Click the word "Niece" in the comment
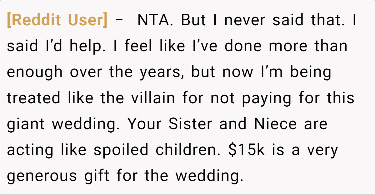This screenshot has width=375, height=195. click(x=275, y=124)
